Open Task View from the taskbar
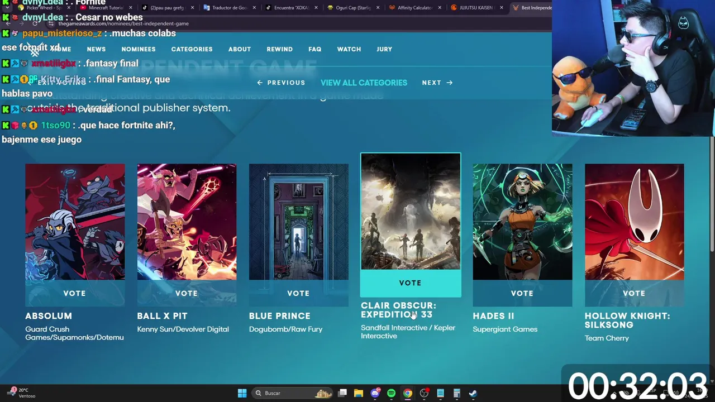 pos(342,393)
